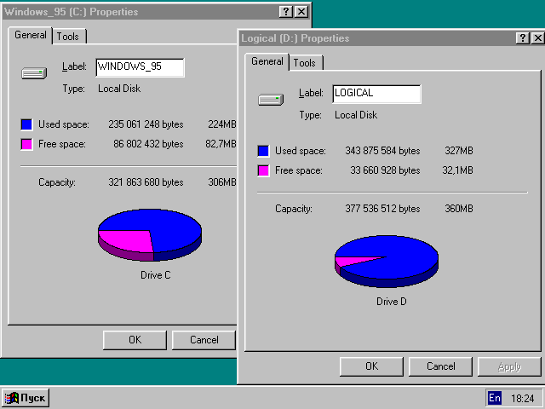Select General tab in Logical (D:) Properties
This screenshot has width=545, height=409.
[267, 61]
